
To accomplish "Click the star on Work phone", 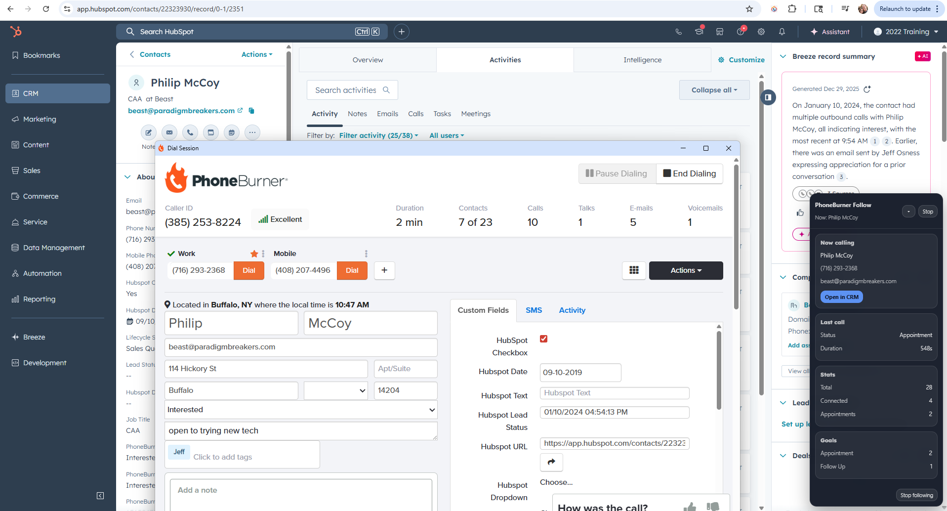I will [254, 254].
